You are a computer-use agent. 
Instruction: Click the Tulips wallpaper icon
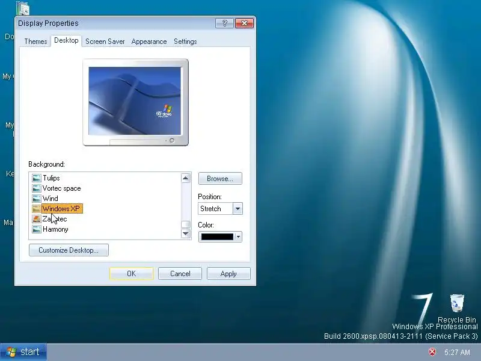(37, 178)
